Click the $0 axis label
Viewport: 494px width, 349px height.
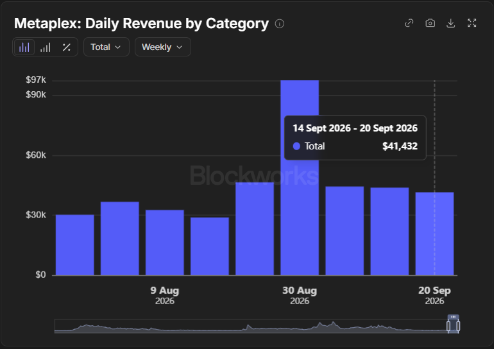pyautogui.click(x=40, y=275)
